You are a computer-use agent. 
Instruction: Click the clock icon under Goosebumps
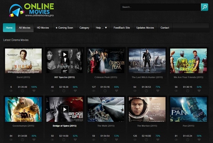pyautogui.click(x=23, y=139)
